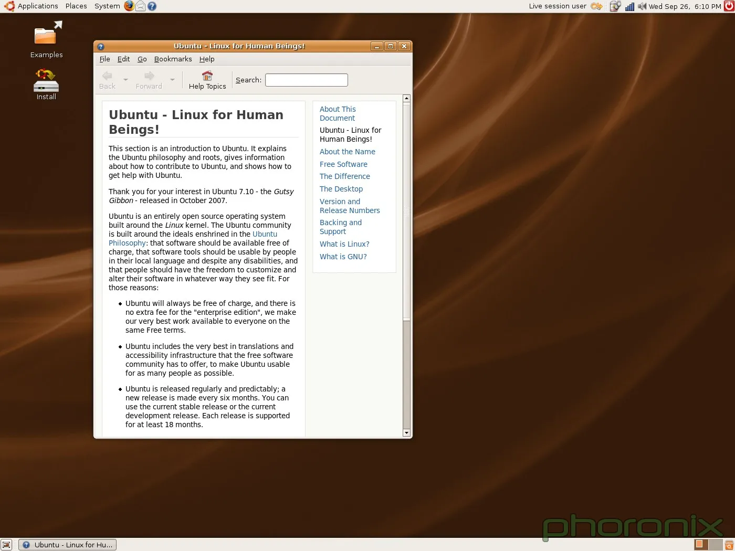Select the first workspace in switcher
Screen dimensions: 735x551
[701, 544]
